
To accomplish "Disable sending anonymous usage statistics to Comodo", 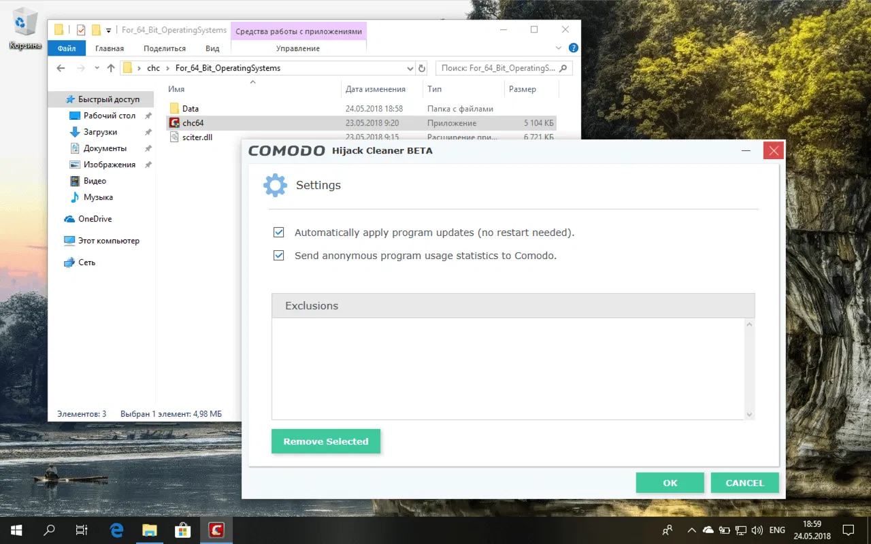I will [x=278, y=256].
